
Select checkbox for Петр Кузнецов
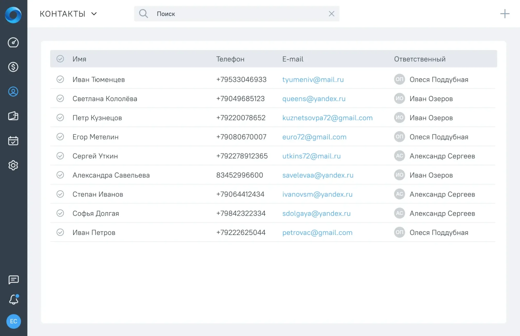[60, 118]
